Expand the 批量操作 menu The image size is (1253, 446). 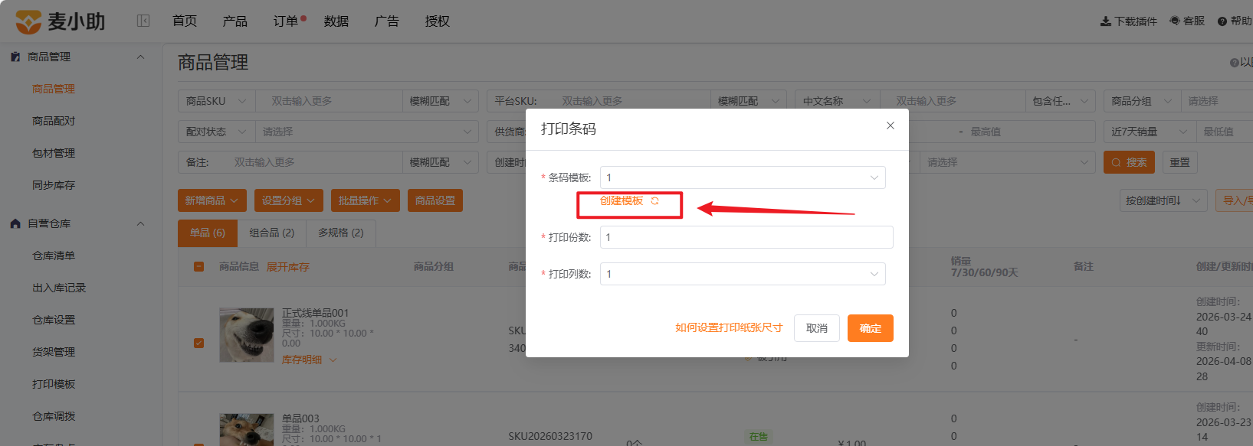click(366, 200)
